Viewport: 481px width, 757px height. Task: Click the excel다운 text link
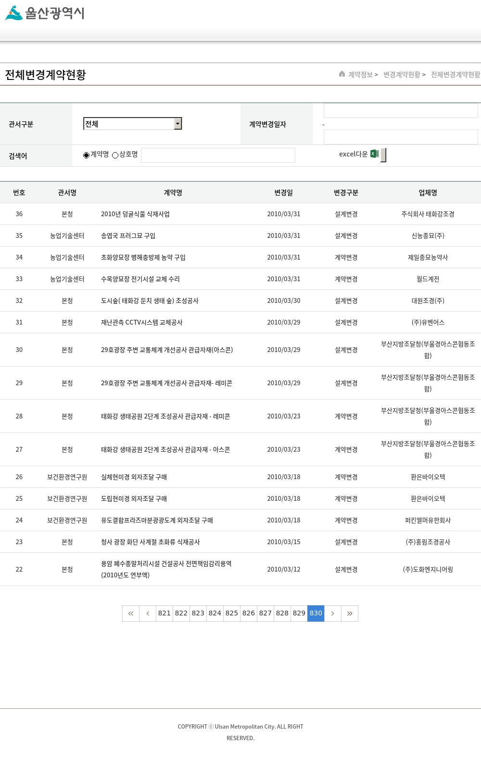tap(353, 154)
